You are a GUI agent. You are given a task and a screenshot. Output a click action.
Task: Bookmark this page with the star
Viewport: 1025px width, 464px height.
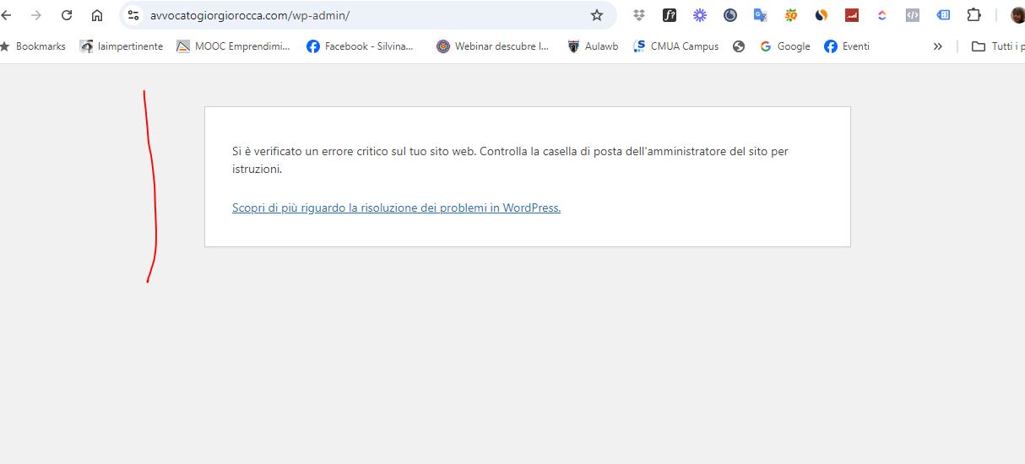point(597,15)
